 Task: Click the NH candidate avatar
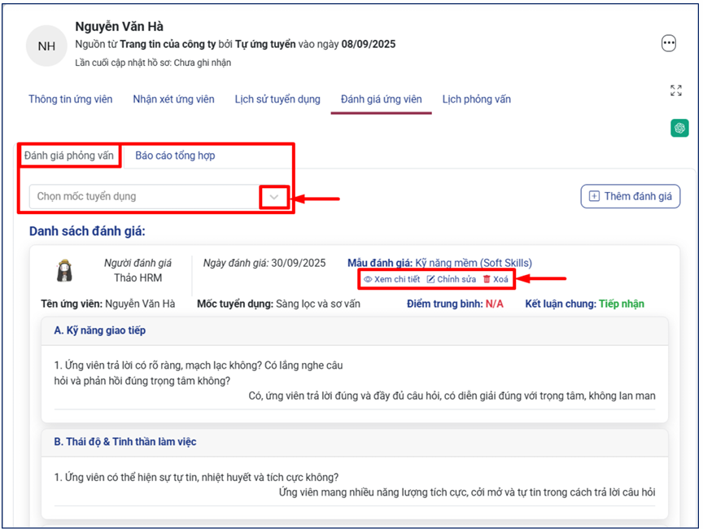click(x=46, y=46)
